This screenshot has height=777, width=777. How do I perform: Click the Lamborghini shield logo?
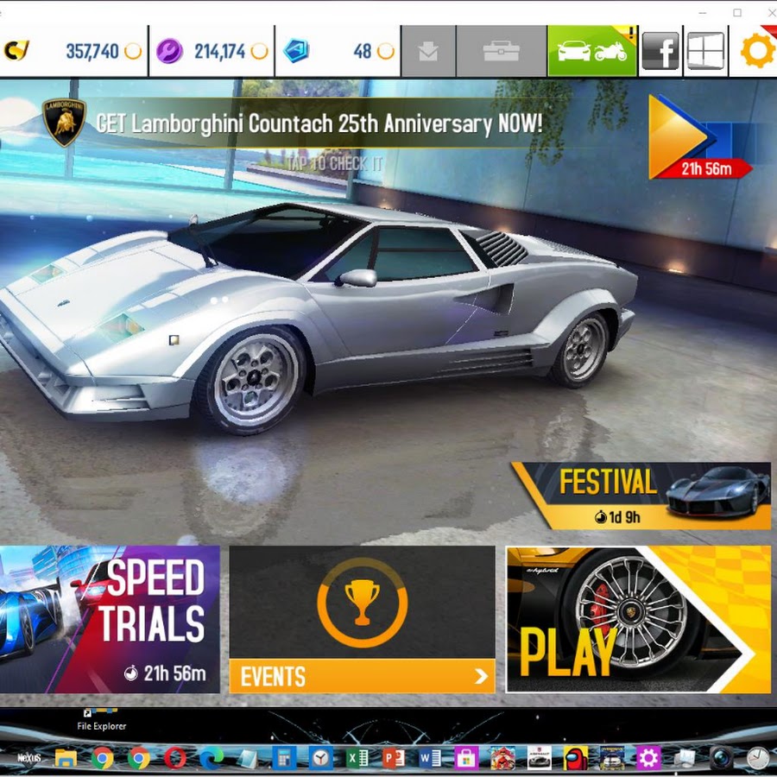pyautogui.click(x=64, y=123)
